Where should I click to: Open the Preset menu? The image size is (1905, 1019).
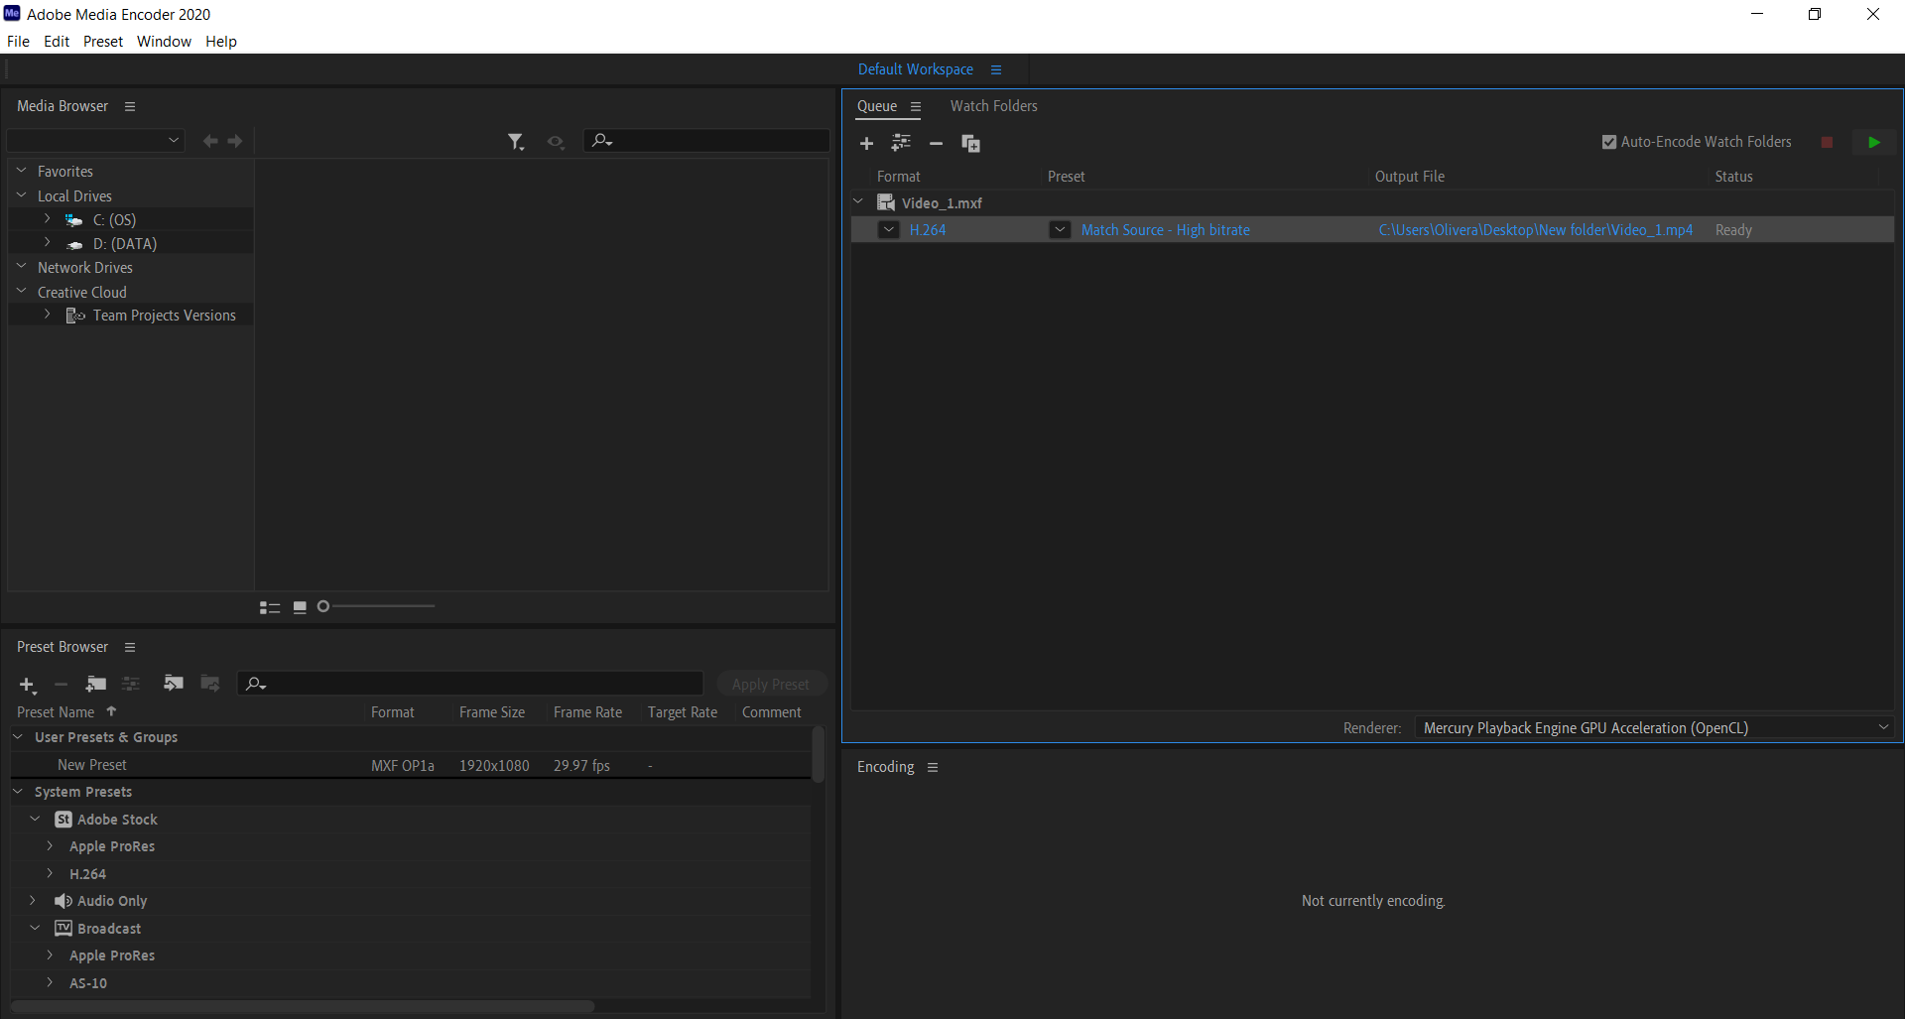[103, 42]
